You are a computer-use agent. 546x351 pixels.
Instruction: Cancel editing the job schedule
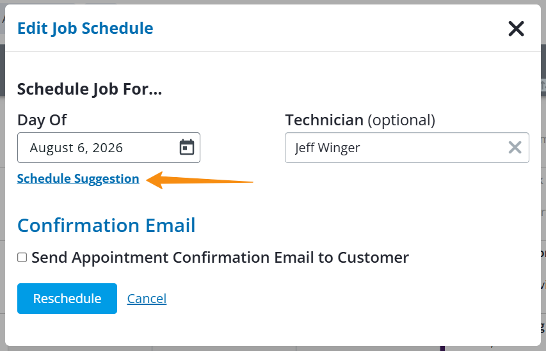point(147,299)
